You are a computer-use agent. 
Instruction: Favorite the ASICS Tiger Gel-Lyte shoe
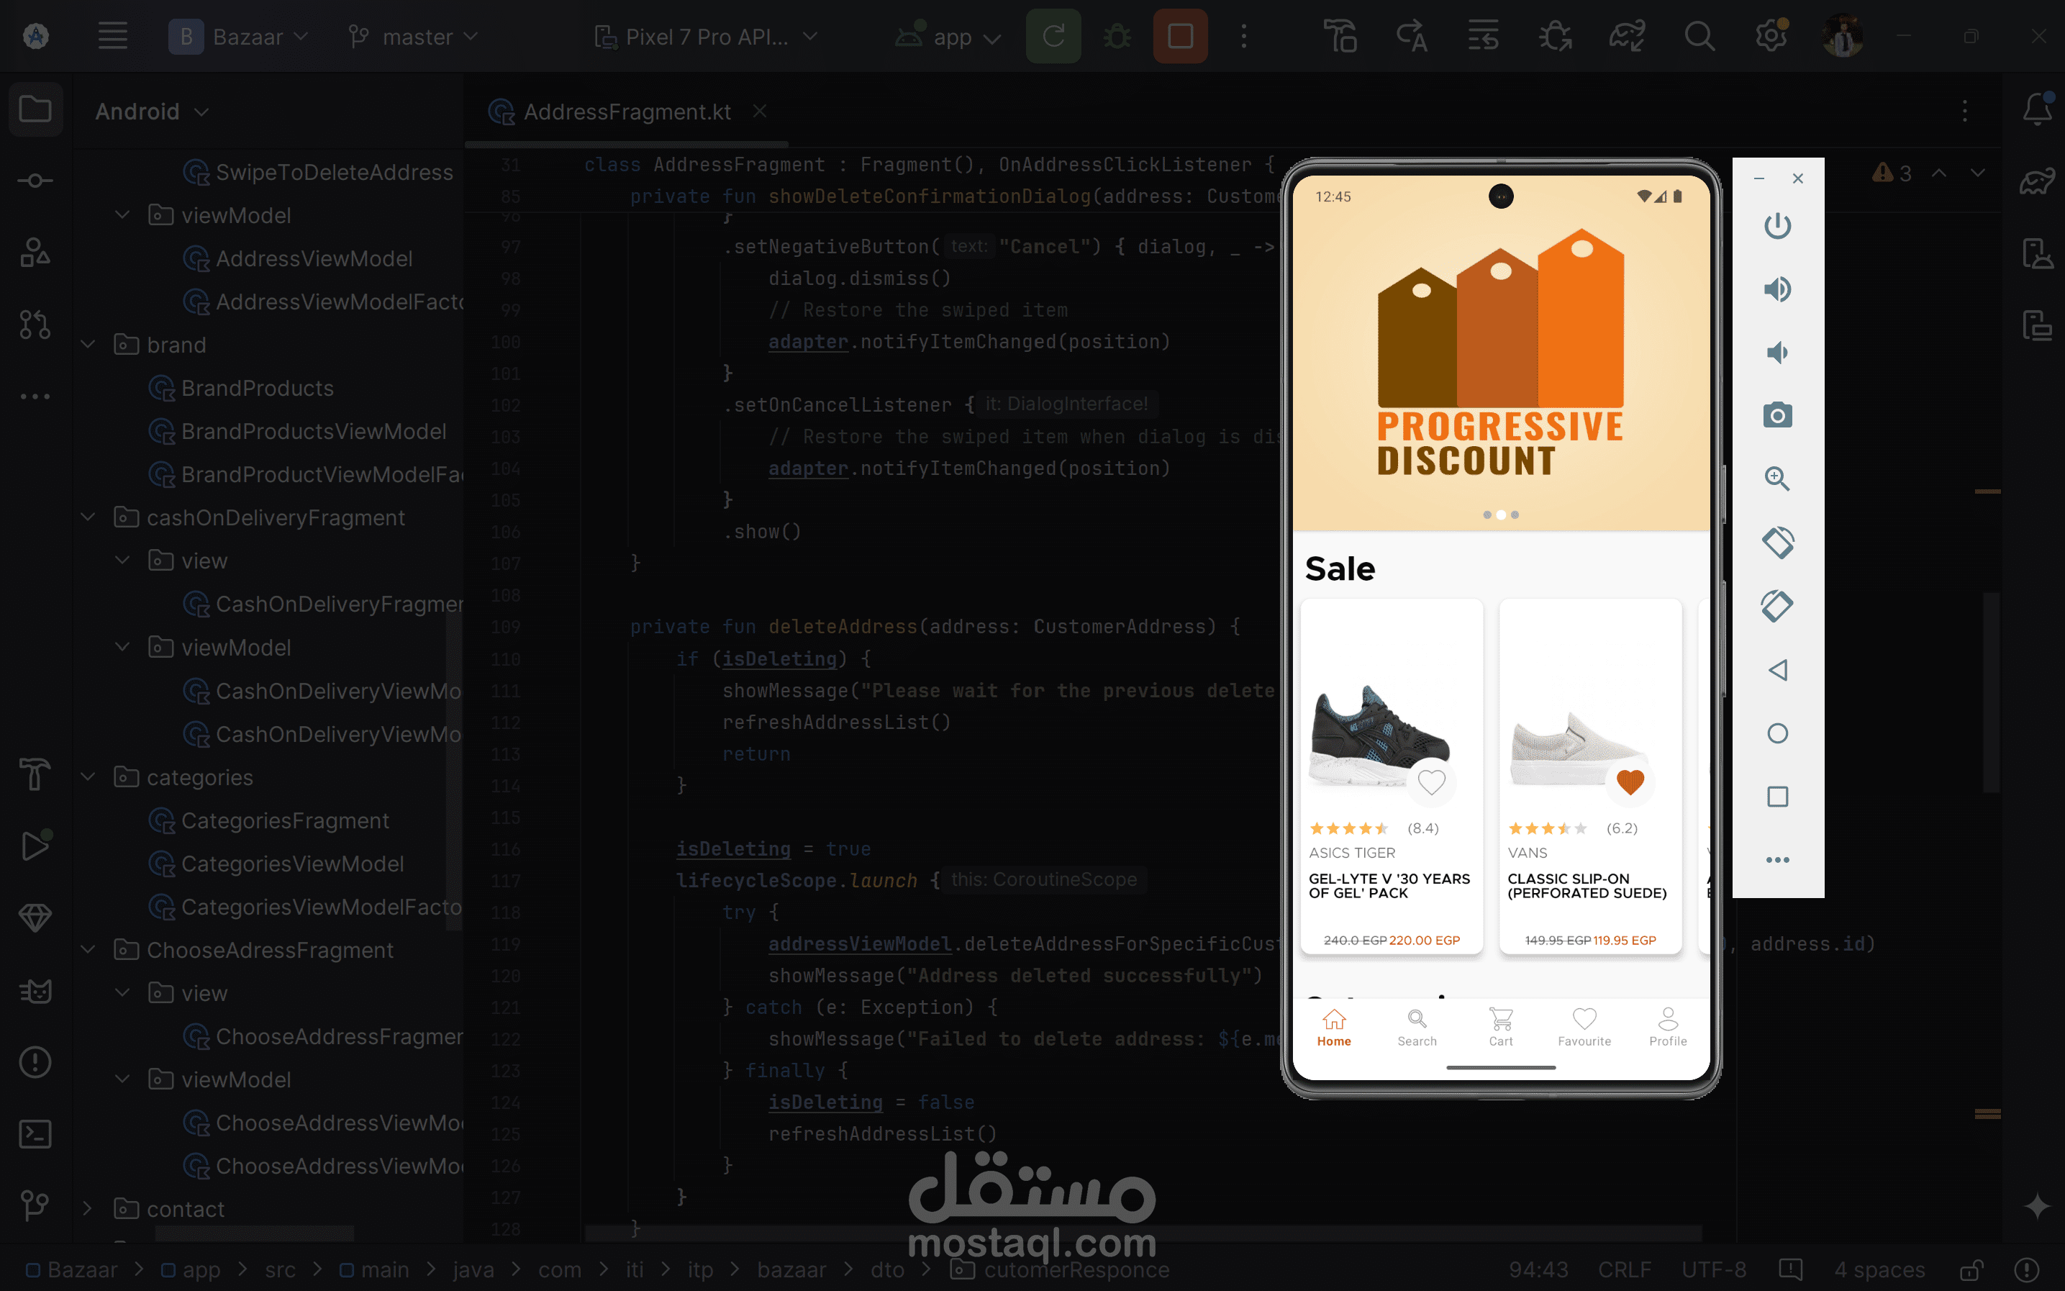(1433, 782)
